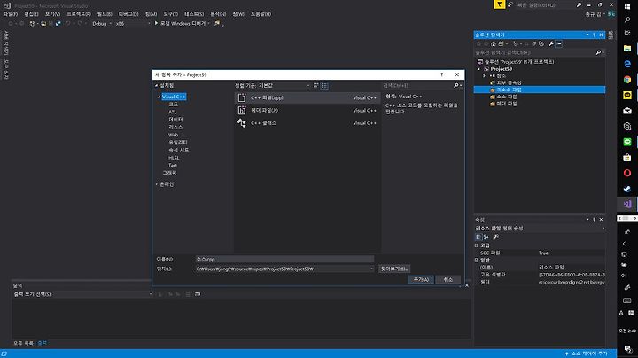The image size is (638, 358).
Task: Click the Solution Explorer search magnifier icon
Action: 598,52
